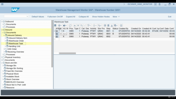Image resolution: width=176 pixels, height=99 pixels.
Task: Expand the Receiving Overview node
Action: tap(4, 52)
